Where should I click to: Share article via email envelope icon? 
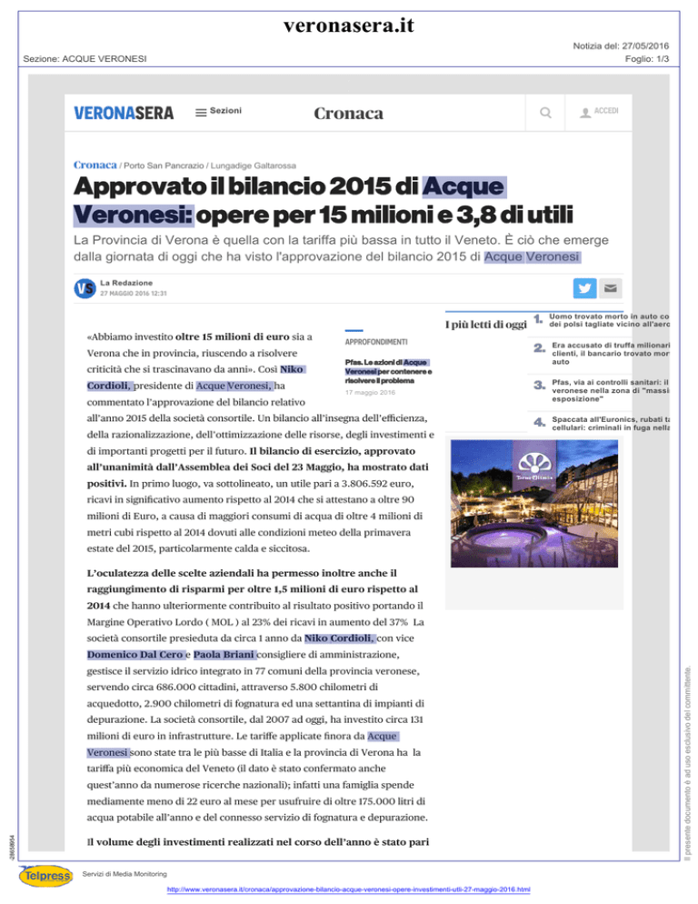tap(611, 288)
